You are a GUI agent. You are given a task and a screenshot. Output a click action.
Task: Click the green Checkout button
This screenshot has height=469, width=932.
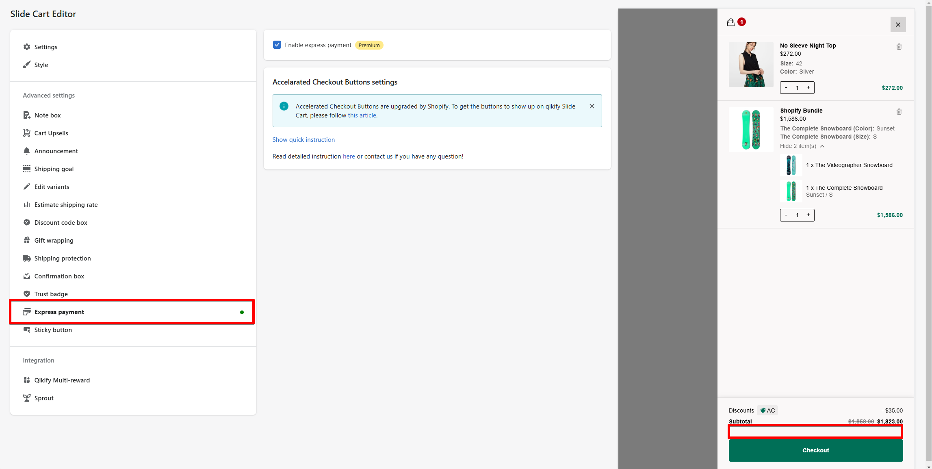816,450
